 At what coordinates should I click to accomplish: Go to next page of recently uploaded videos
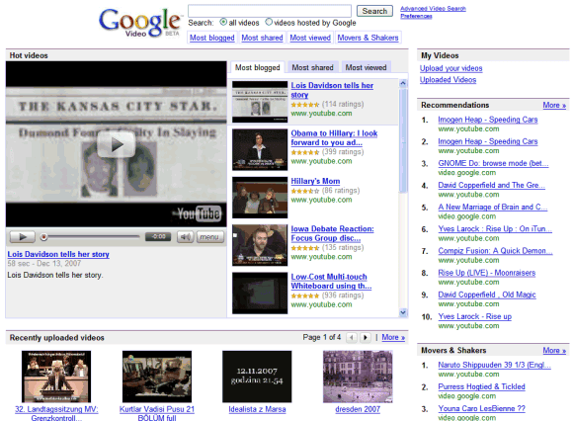(x=366, y=337)
